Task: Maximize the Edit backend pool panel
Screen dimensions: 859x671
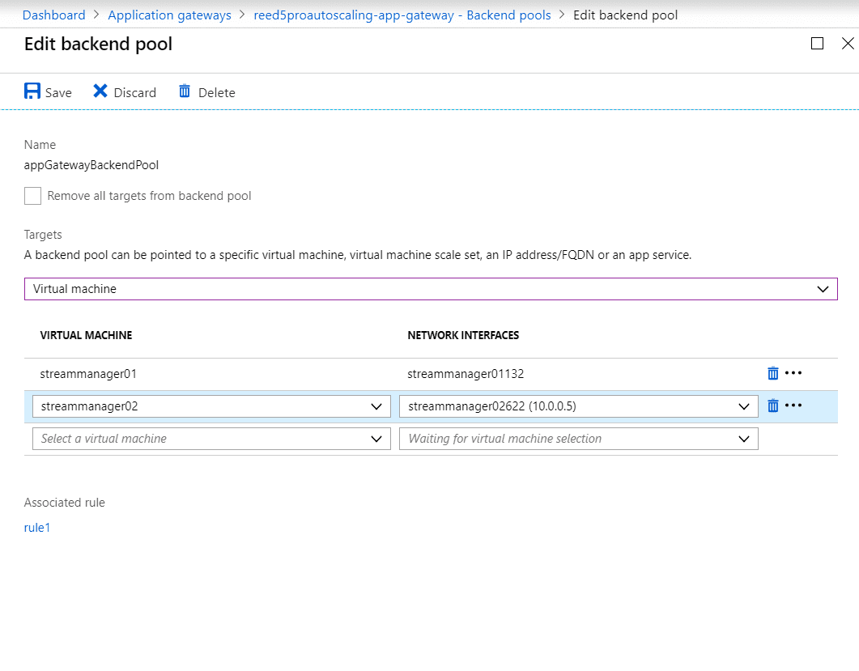Action: 817,44
